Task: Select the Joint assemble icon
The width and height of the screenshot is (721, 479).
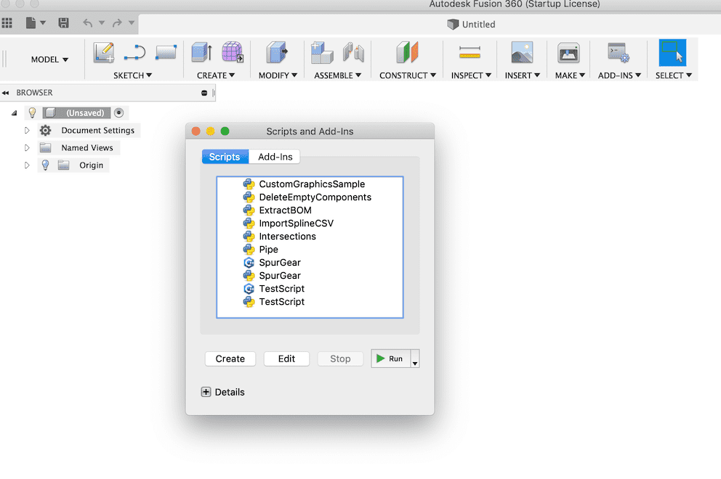Action: (354, 52)
